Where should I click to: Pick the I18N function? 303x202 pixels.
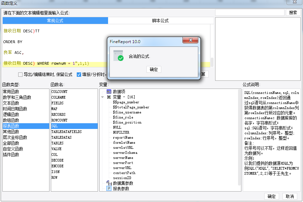tap(74, 172)
